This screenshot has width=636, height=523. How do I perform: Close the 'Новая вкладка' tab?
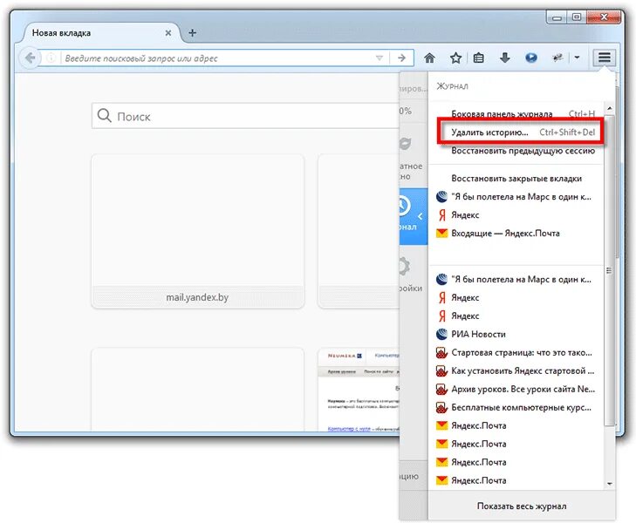coord(168,33)
